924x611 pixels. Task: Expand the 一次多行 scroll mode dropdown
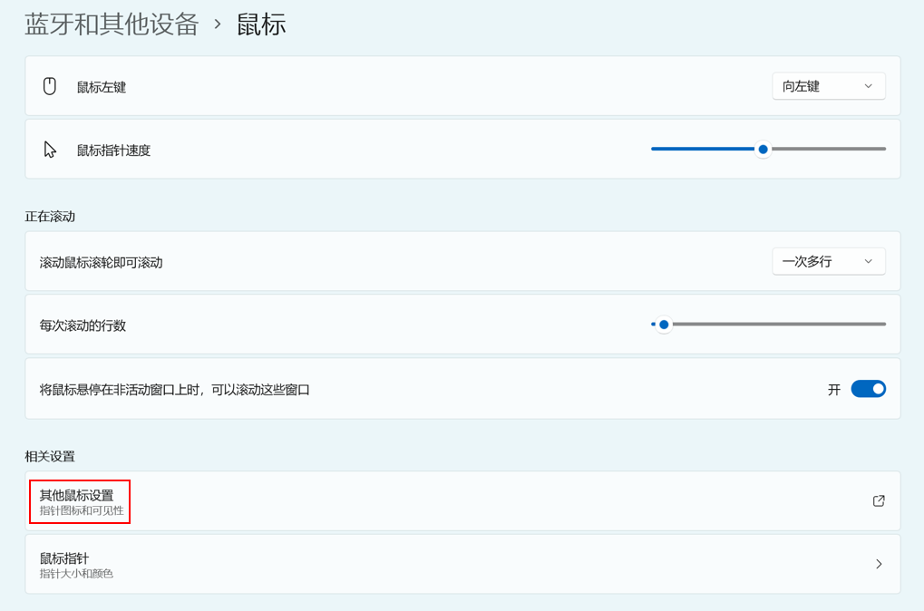pos(828,261)
